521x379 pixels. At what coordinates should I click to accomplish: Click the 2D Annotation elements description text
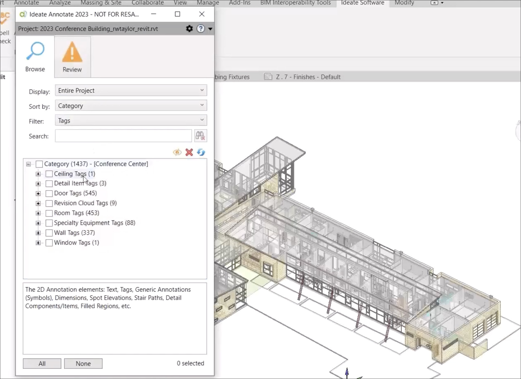tap(108, 298)
